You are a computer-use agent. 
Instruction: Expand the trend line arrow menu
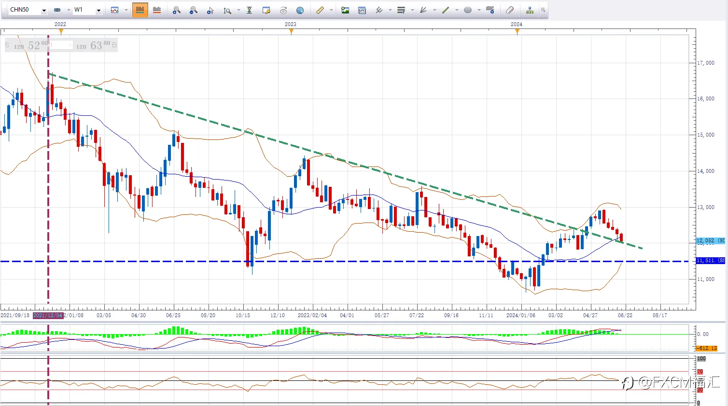(457, 10)
